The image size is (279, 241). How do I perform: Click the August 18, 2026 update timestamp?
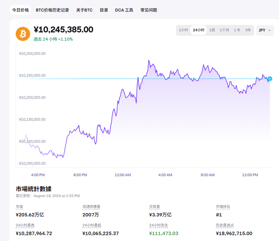(x=57, y=196)
